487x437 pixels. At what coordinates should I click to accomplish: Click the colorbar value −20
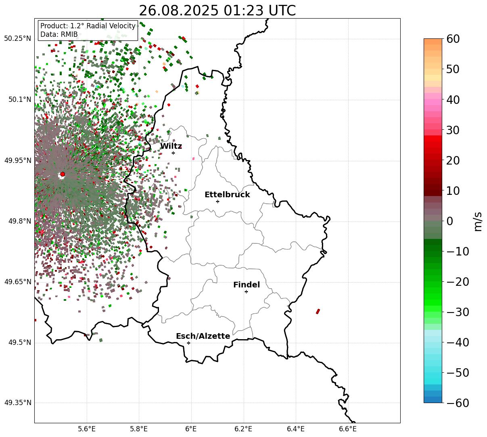(x=458, y=282)
